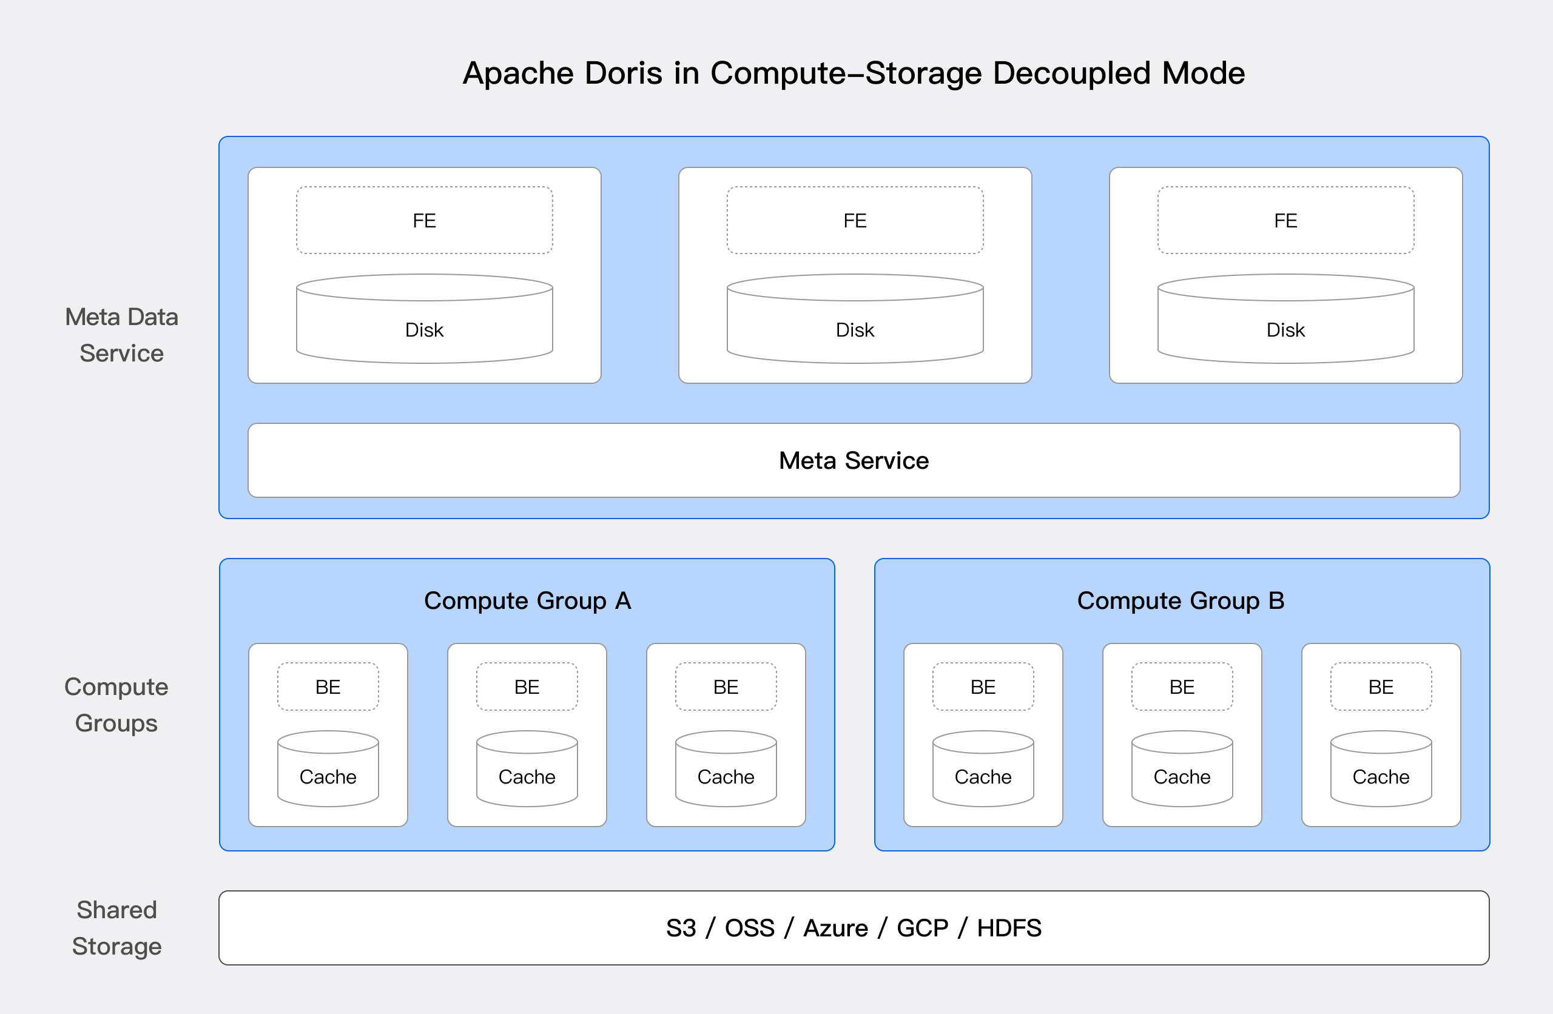The height and width of the screenshot is (1014, 1553).
Task: Select the Compute Group A header label
Action: 527,601
